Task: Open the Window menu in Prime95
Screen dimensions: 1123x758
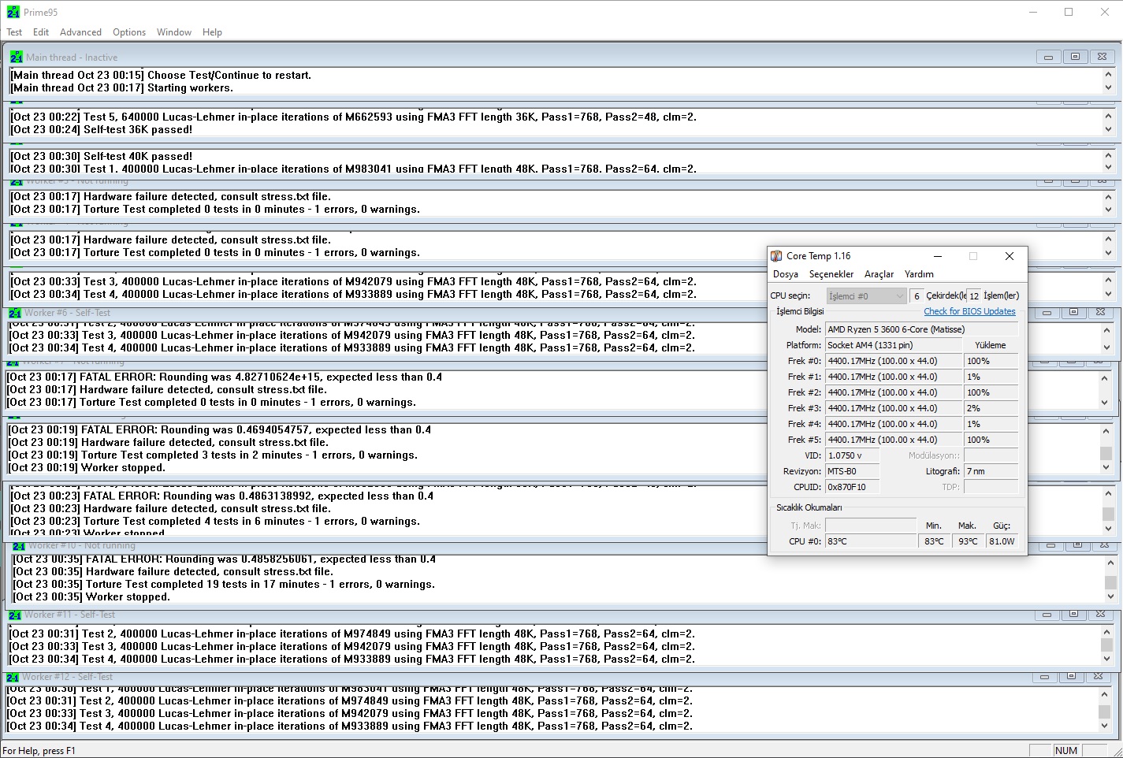Action: (x=174, y=32)
